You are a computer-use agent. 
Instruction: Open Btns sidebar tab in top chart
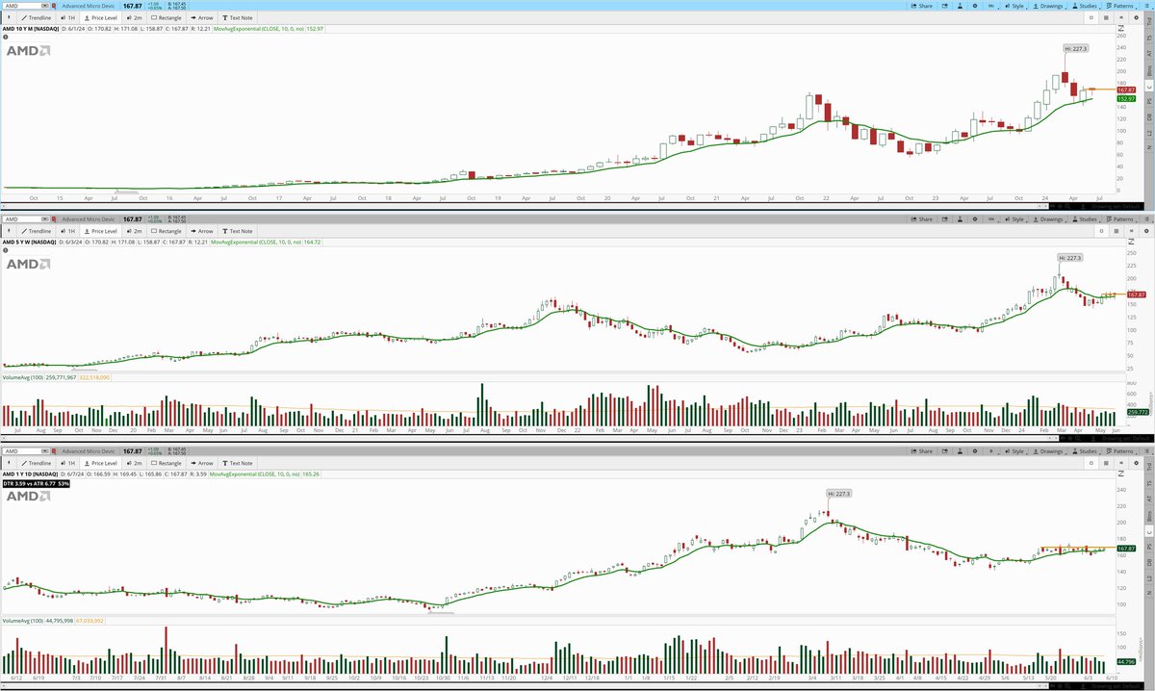[x=1148, y=72]
